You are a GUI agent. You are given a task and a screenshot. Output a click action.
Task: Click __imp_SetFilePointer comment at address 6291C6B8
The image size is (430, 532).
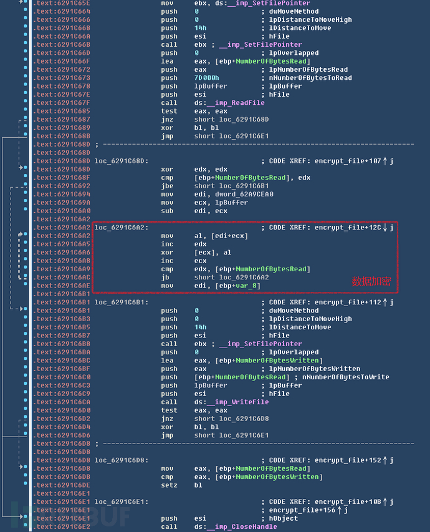pyautogui.click(x=260, y=344)
